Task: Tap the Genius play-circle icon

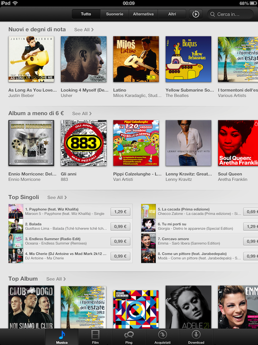Action: 196,14
